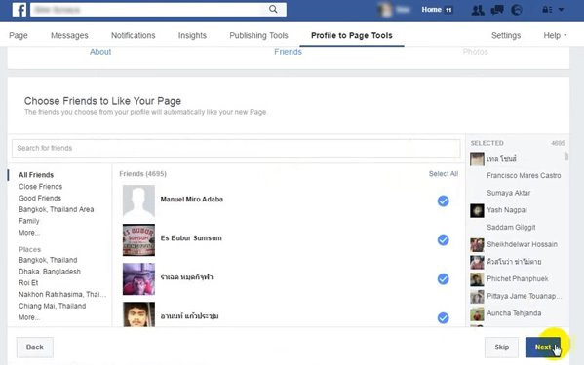The height and width of the screenshot is (365, 584).
Task: Filter by Close Friends
Action: [x=40, y=187]
